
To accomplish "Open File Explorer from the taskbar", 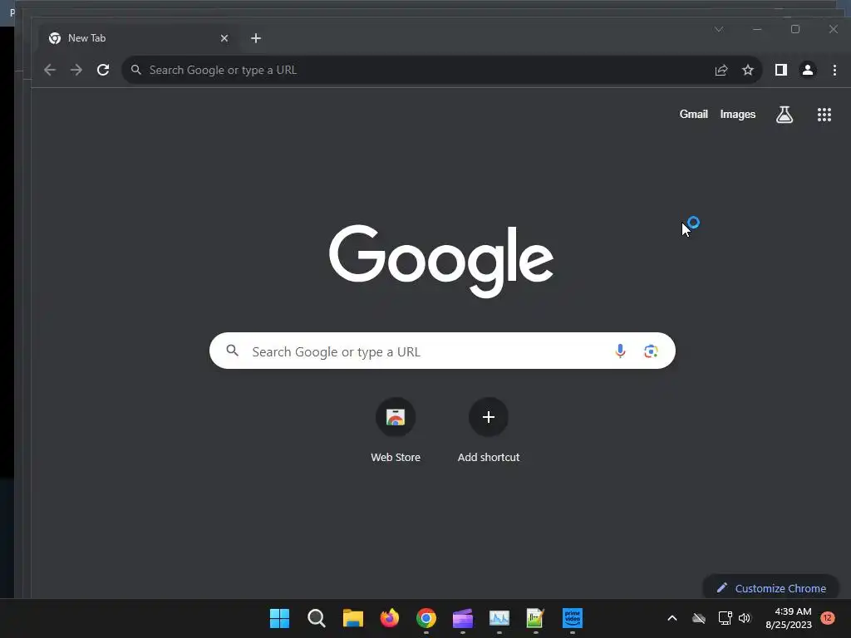I will (352, 618).
